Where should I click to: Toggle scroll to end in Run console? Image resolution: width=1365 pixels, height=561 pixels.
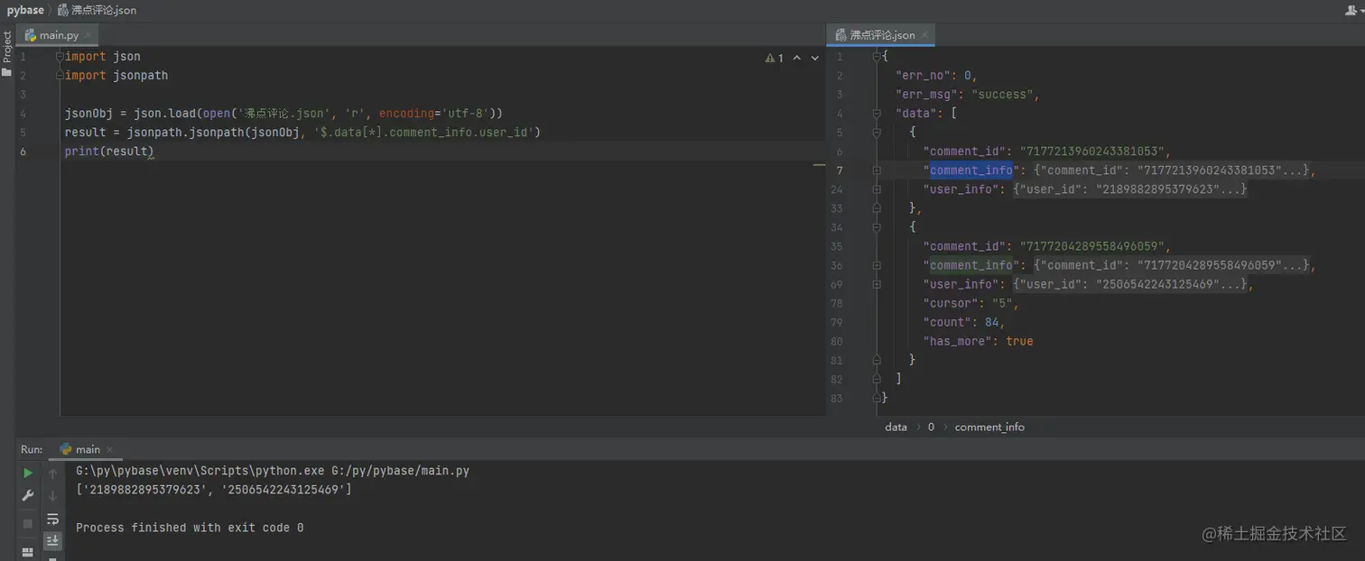click(52, 540)
